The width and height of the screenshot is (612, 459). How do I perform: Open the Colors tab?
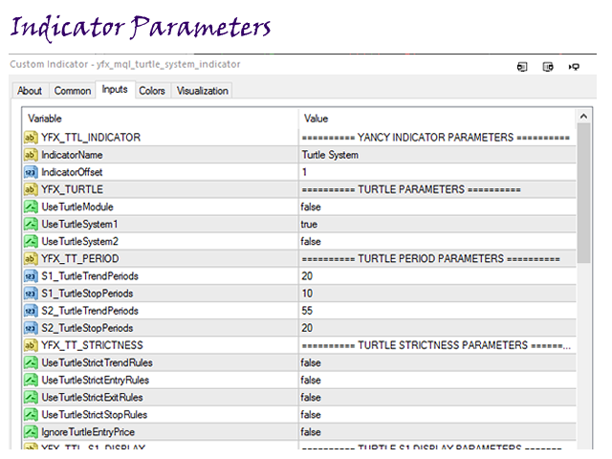point(152,91)
